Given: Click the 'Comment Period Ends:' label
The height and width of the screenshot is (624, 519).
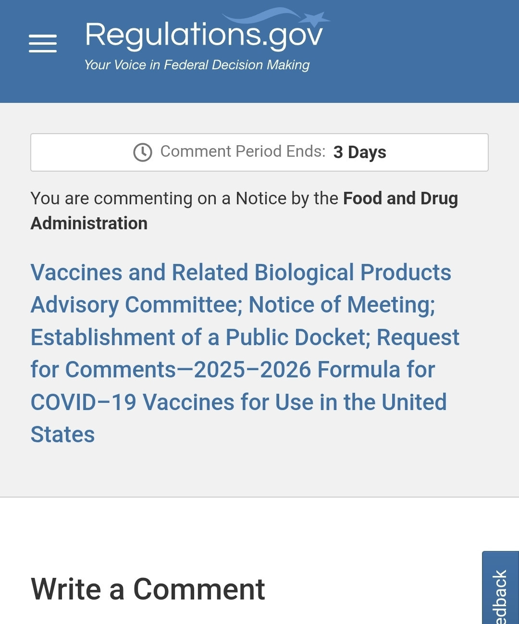Looking at the screenshot, I should pyautogui.click(x=243, y=151).
